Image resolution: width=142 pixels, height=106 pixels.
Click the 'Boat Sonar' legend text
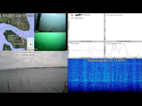pos(79,18)
